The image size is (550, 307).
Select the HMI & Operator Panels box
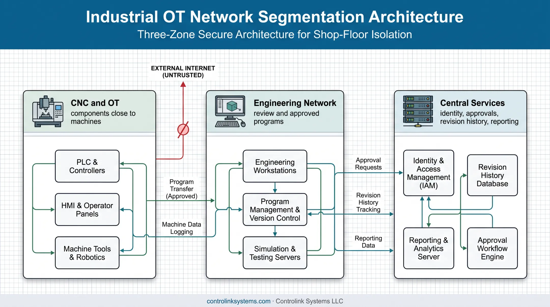tap(87, 210)
